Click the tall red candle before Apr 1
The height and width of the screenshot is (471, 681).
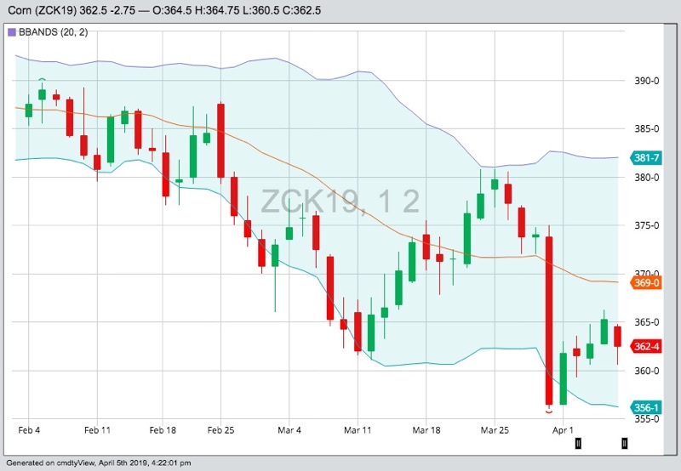pyautogui.click(x=550, y=320)
